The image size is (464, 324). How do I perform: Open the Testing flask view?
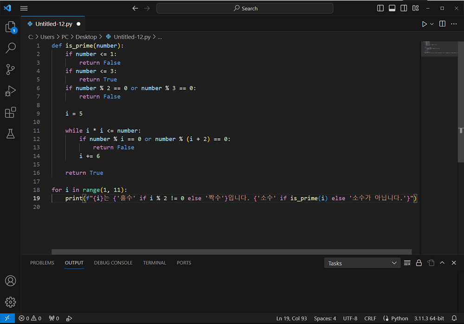pos(11,134)
